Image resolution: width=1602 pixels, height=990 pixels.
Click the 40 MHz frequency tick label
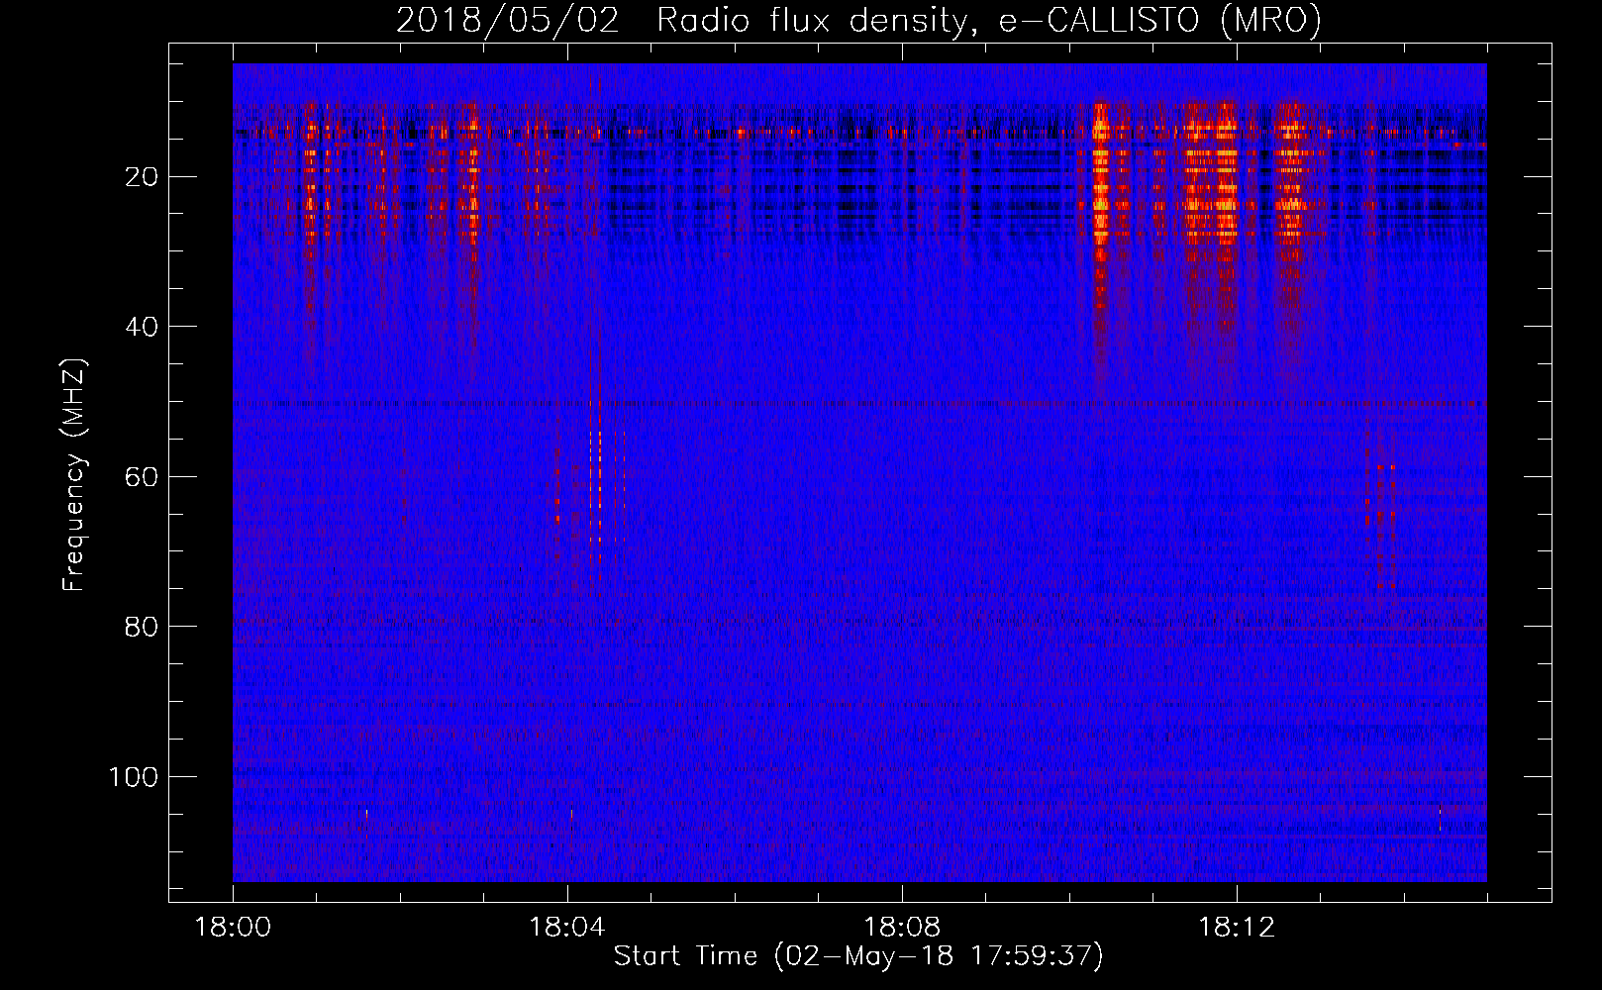[x=142, y=327]
